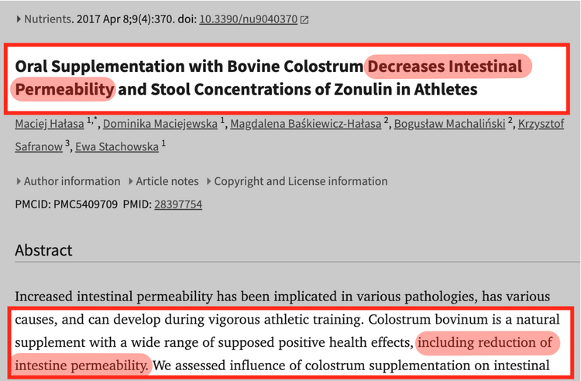Click highlighted 'intestine permeability' text in abstract

point(81,366)
